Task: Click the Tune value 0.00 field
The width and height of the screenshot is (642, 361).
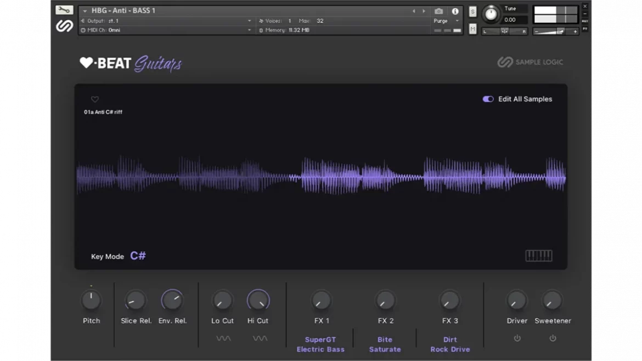Action: click(515, 20)
